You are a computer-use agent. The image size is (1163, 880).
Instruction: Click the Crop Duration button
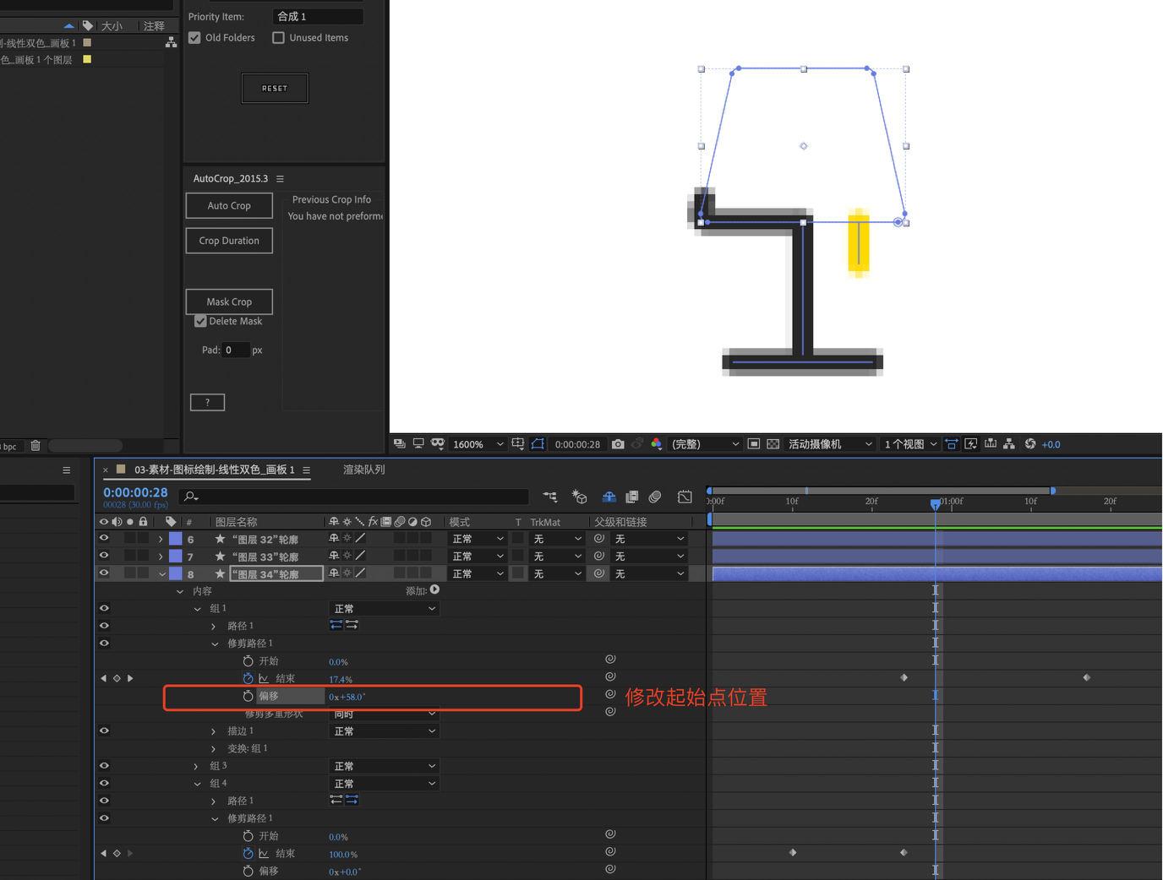229,241
